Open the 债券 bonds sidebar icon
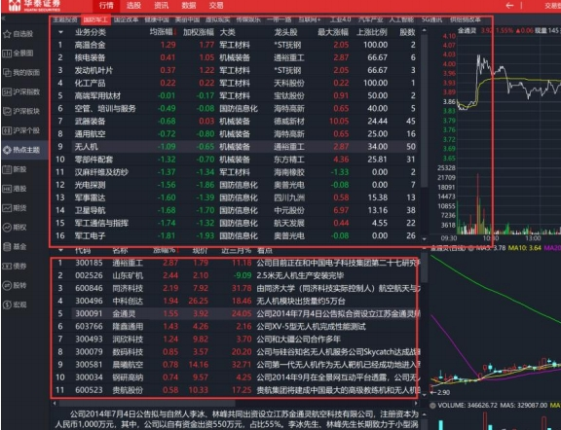The width and height of the screenshot is (561, 430). (x=7, y=266)
